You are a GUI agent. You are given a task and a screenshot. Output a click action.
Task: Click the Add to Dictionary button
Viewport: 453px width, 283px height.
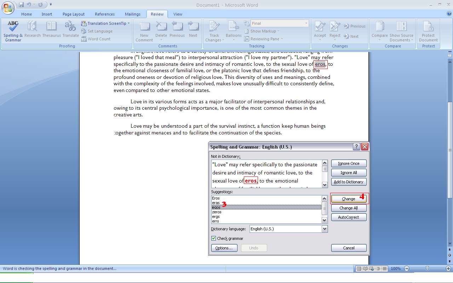click(349, 181)
